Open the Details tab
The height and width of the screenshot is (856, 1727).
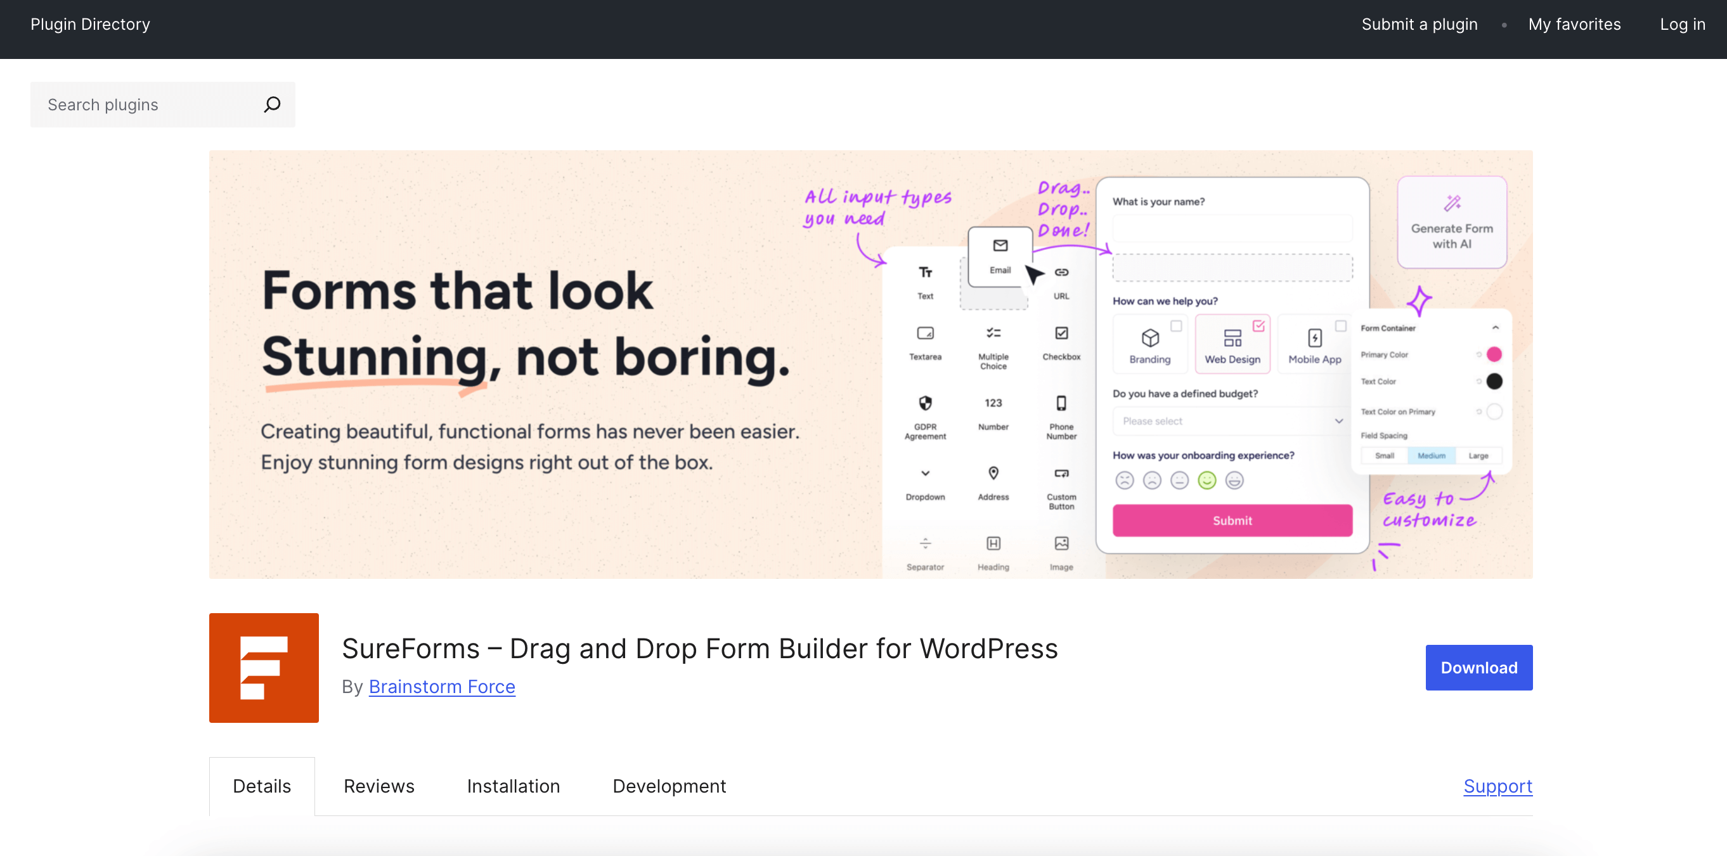coord(261,786)
